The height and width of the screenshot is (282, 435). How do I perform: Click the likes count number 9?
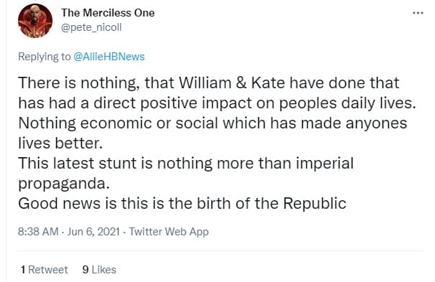pos(86,270)
